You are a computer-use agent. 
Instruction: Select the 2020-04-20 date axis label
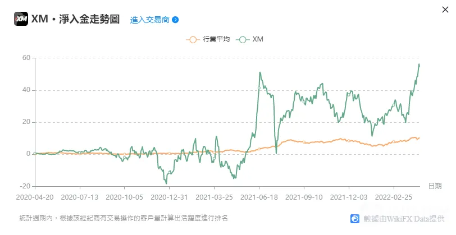[35, 197]
